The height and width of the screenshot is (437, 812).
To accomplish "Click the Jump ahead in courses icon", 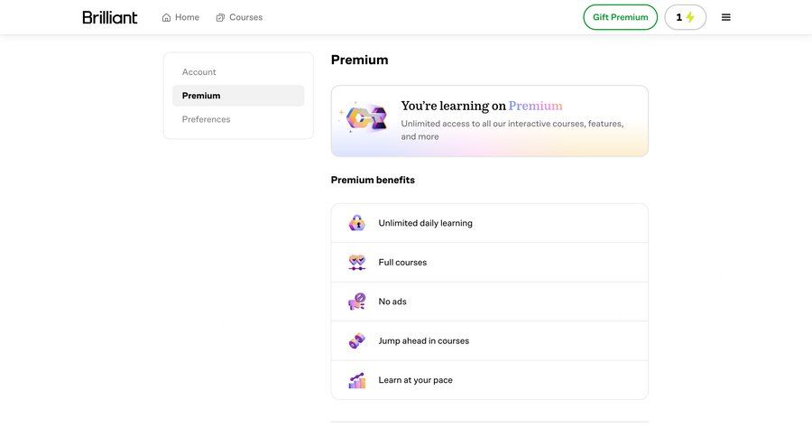I will pyautogui.click(x=357, y=341).
